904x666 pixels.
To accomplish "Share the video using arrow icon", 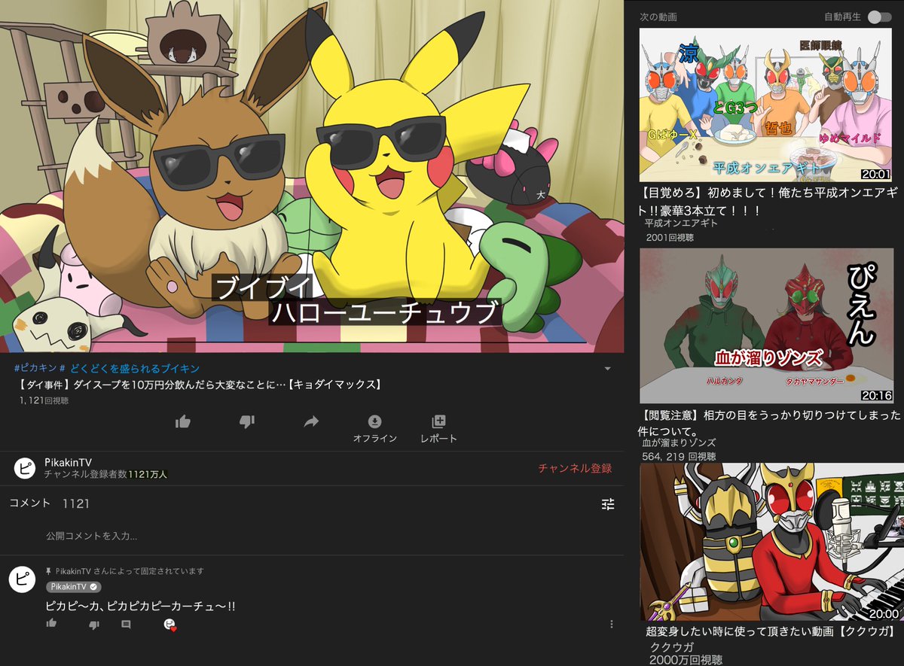I will click(311, 422).
